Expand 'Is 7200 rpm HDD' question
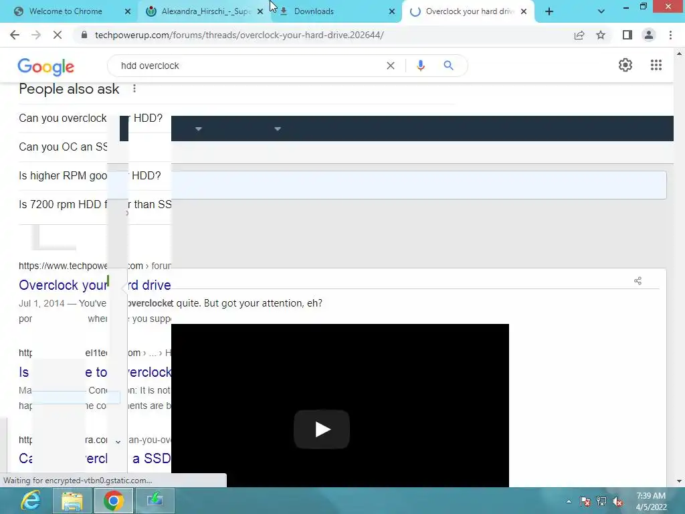The height and width of the screenshot is (514, 685). pyautogui.click(x=95, y=205)
